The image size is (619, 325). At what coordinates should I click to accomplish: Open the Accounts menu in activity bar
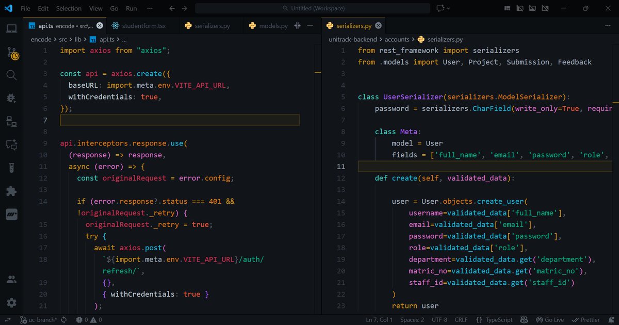tap(11, 280)
